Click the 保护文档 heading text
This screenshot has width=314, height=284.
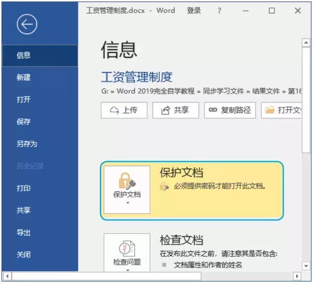click(181, 173)
